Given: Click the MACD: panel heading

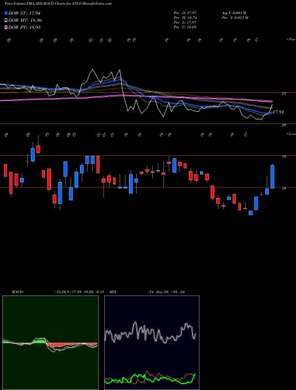Looking at the screenshot, I should coord(17,292).
